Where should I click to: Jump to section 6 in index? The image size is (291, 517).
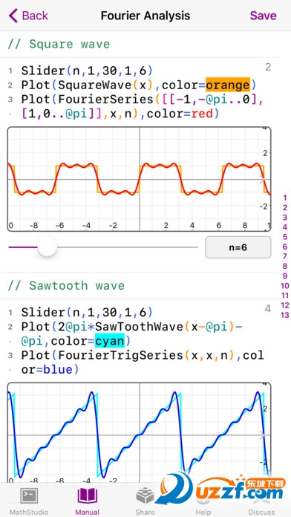[x=285, y=247]
